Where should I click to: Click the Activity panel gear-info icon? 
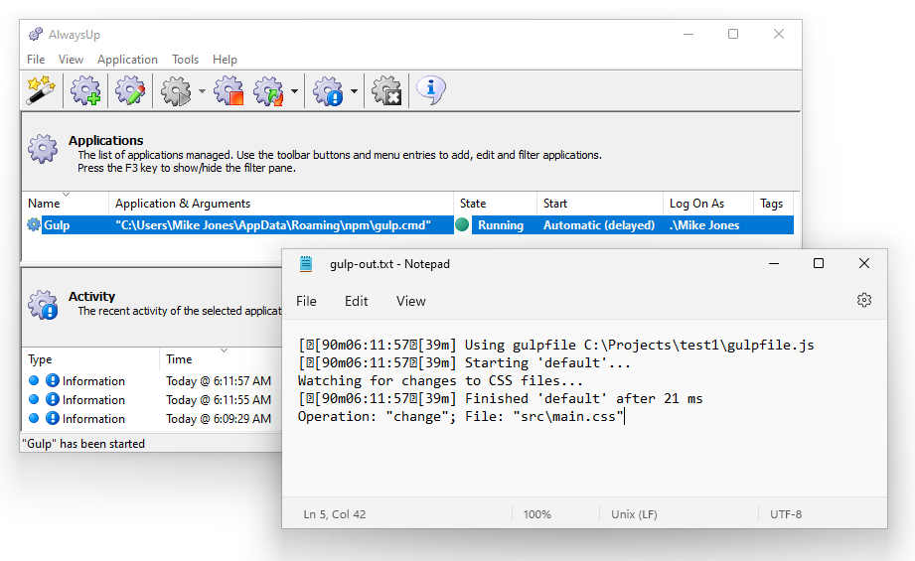43,305
